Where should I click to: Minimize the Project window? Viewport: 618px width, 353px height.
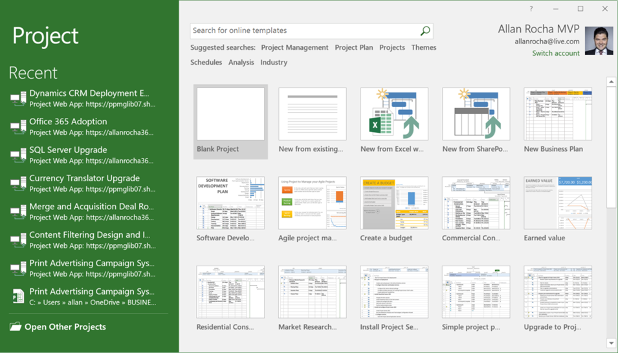point(556,8)
